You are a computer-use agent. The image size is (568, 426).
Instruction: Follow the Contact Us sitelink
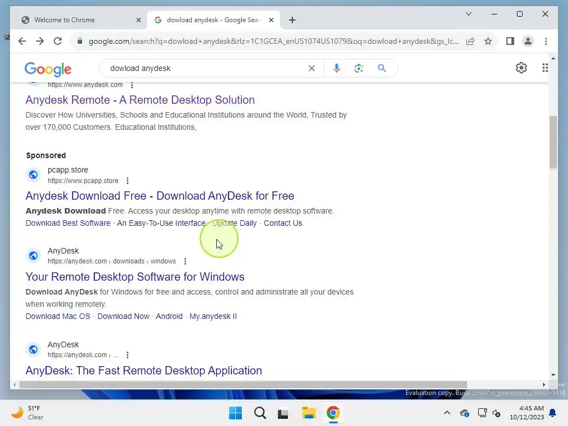click(282, 223)
